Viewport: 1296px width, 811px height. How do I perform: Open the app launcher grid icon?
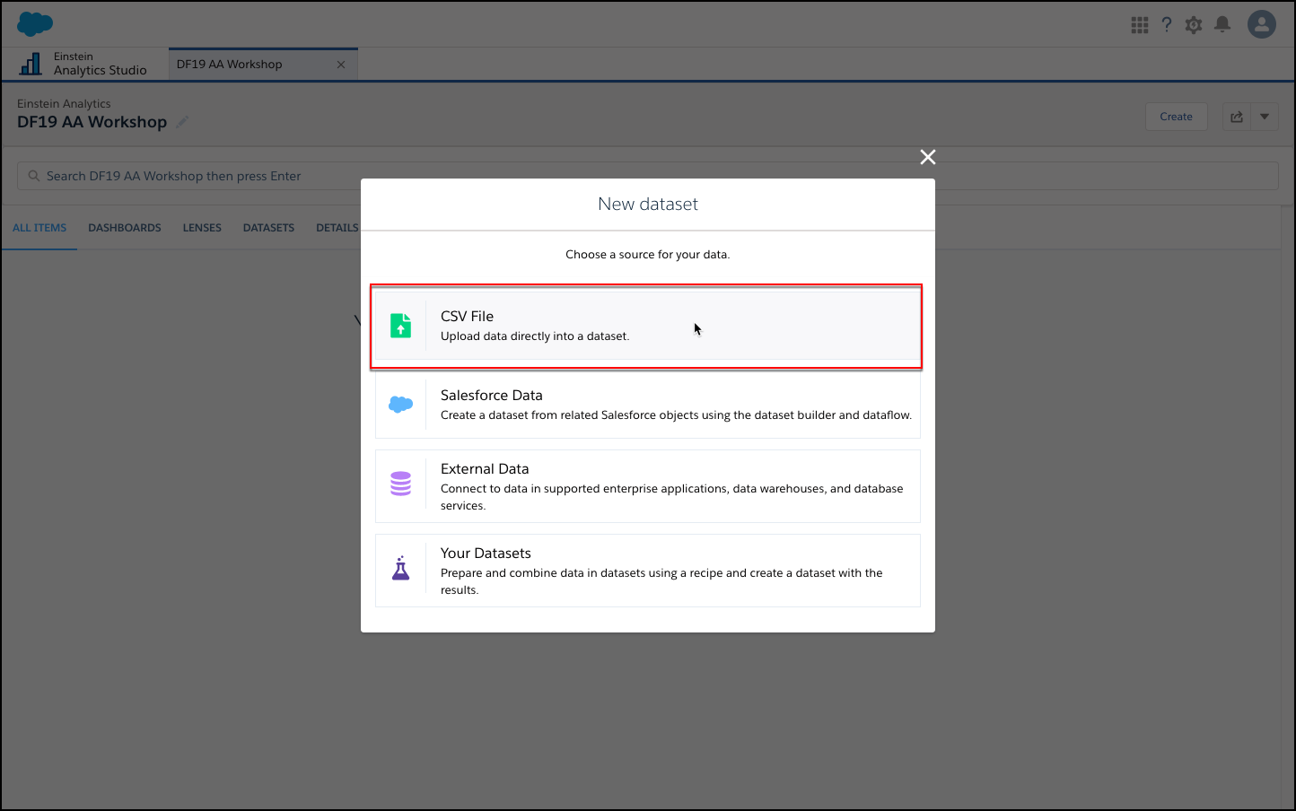tap(1140, 25)
